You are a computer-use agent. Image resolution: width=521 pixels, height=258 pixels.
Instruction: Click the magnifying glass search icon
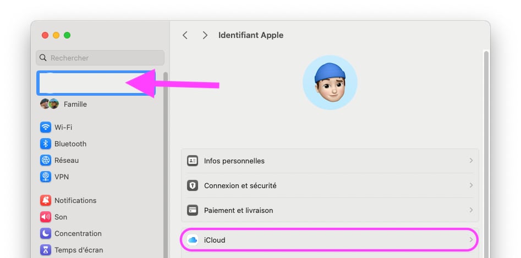pyautogui.click(x=43, y=58)
